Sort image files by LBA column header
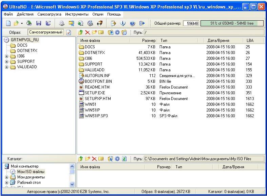The height and width of the screenshot is (196, 267). point(253,41)
